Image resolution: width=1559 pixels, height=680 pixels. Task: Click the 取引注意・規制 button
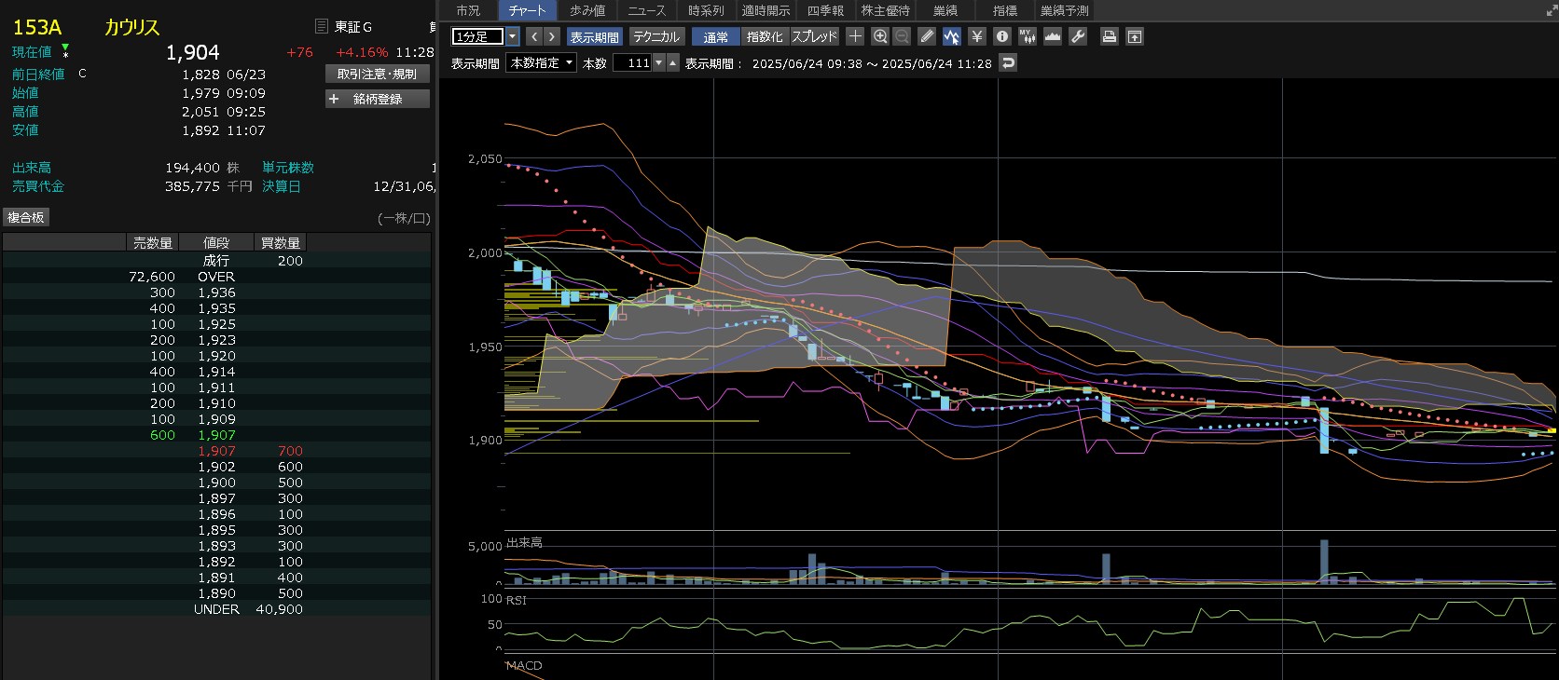coord(378,74)
